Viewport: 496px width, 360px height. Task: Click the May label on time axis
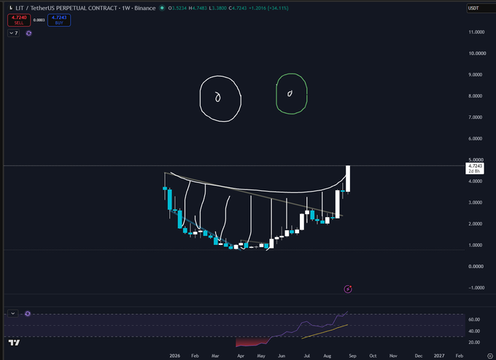click(x=261, y=356)
